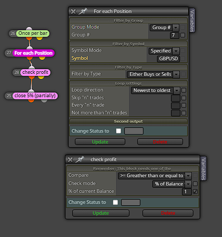
Task: Pin the check profit panel
Action: pyautogui.click(x=80, y=160)
